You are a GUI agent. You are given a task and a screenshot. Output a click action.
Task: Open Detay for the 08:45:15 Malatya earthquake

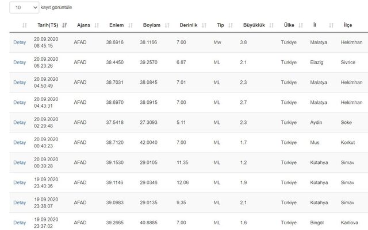[20, 42]
